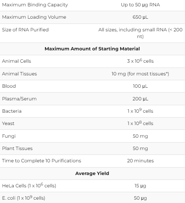Click the Maximum Loading Volume row label

[x=34, y=17]
